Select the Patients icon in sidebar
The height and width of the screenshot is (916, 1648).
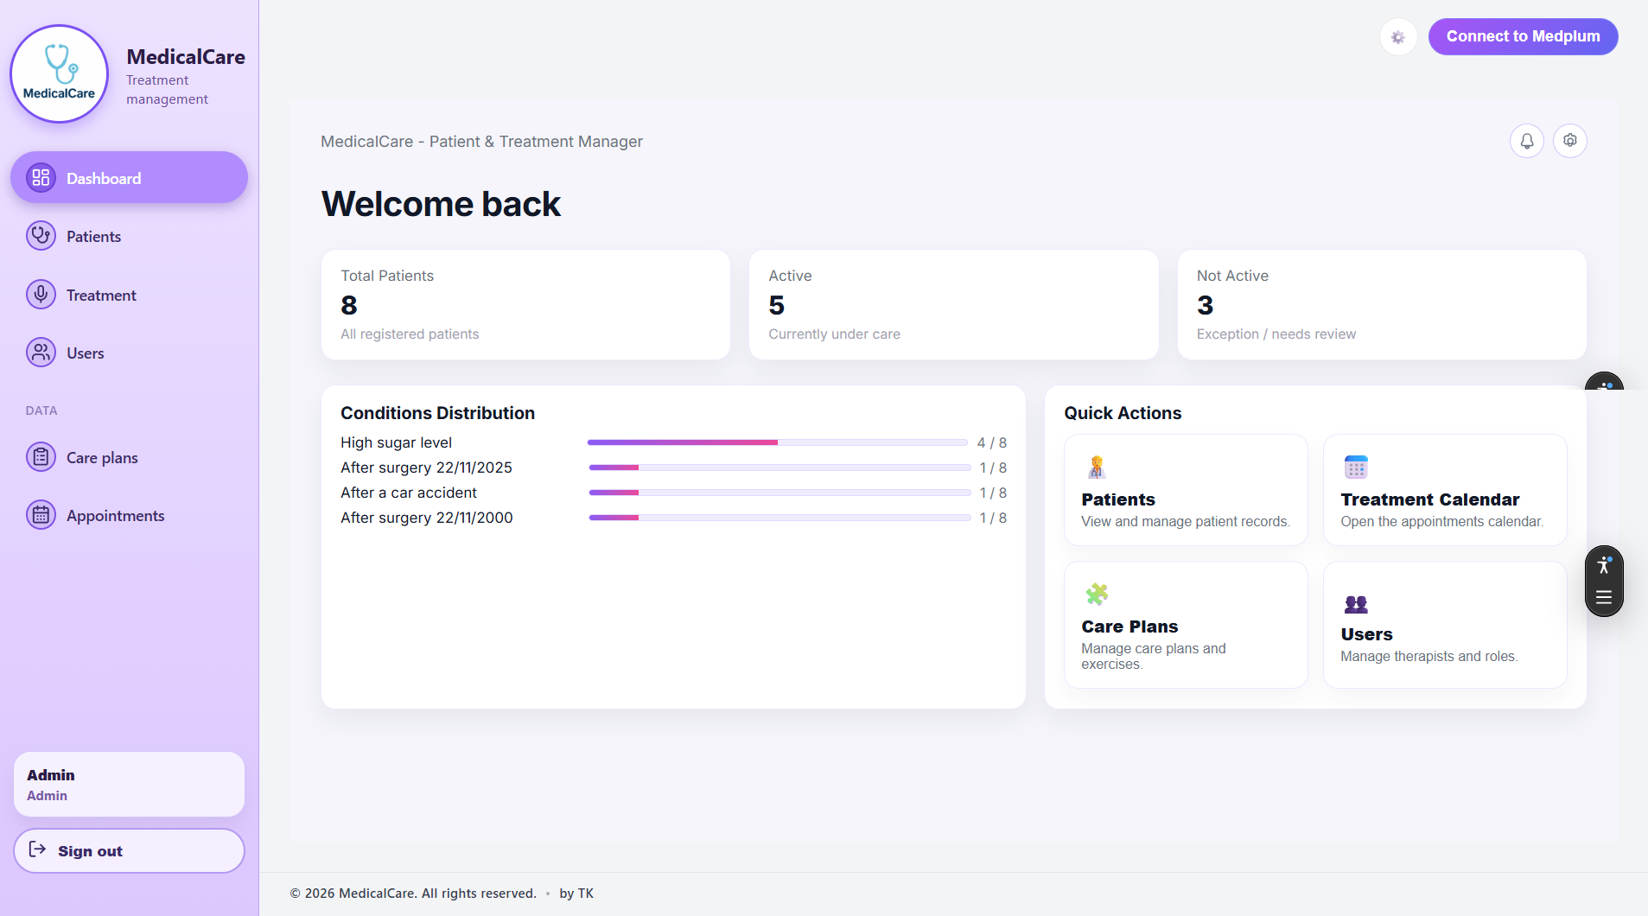tap(41, 235)
